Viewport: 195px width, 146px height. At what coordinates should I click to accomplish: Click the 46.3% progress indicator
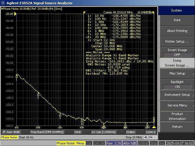(x=148, y=137)
